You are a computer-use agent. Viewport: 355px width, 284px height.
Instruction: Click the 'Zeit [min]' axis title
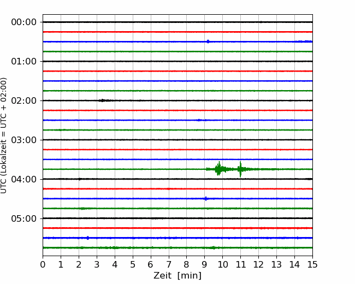click(x=177, y=276)
